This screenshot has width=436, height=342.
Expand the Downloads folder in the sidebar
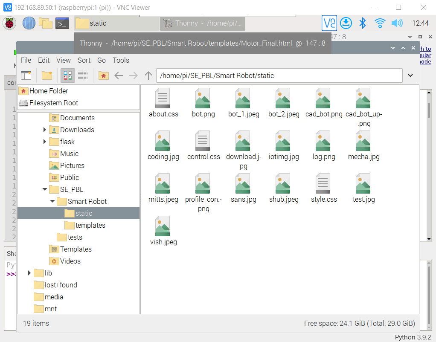click(44, 130)
